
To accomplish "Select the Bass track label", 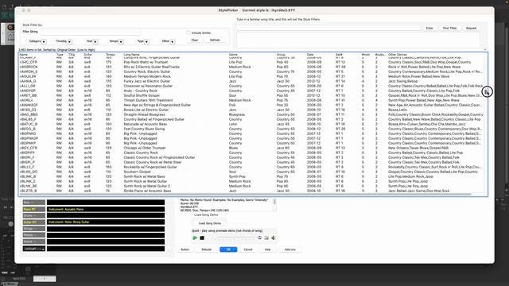I will click(33, 203).
